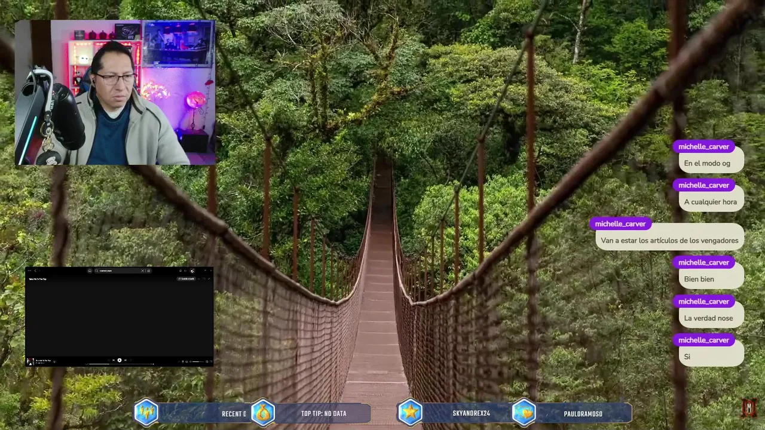Click the Spotify search field
The width and height of the screenshot is (765, 430).
(x=123, y=271)
